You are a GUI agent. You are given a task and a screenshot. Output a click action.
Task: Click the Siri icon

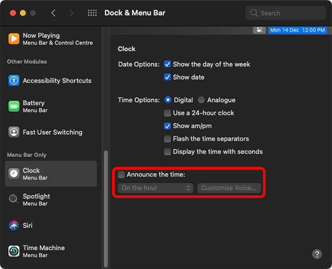14,225
